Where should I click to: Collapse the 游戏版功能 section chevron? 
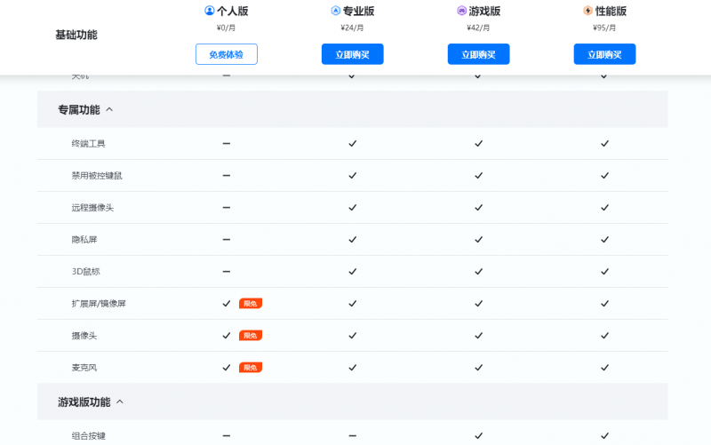point(120,402)
